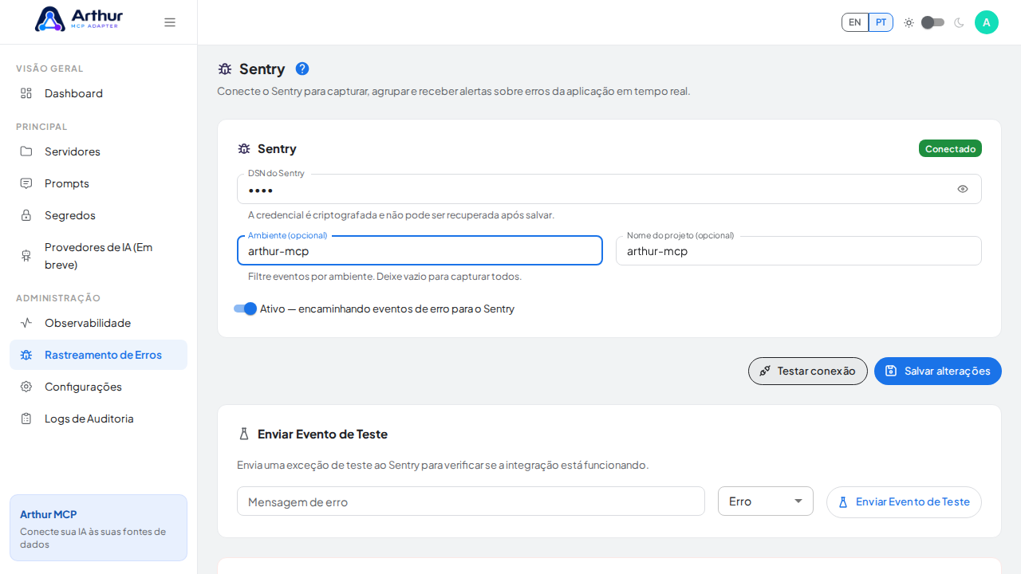Screen dimensions: 1021x574
Task: Click the Testar conexão button
Action: 808,371
